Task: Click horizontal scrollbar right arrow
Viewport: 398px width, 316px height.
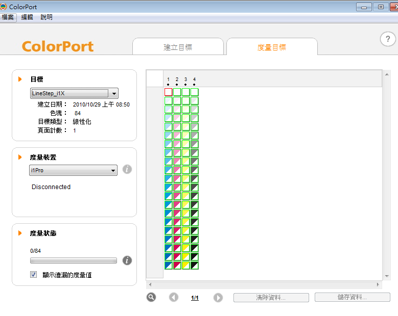Action: [378, 284]
